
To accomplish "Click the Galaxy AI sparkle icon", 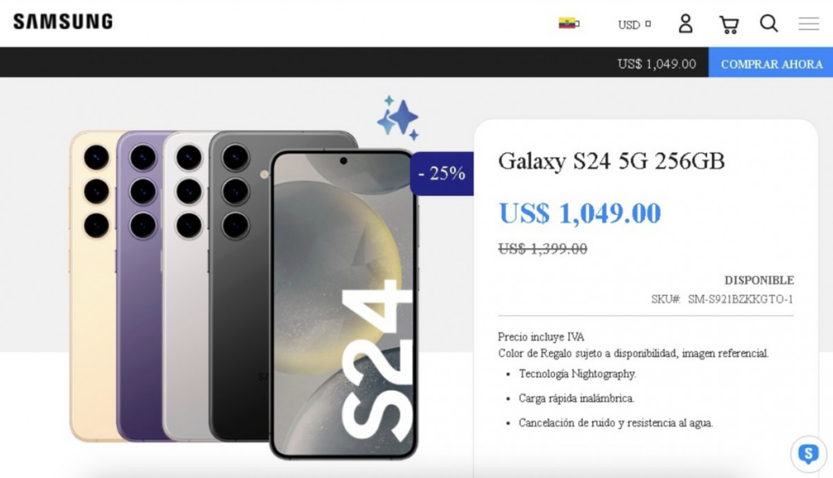I will point(399,117).
